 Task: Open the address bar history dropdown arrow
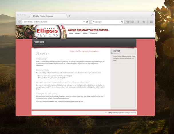84,22
